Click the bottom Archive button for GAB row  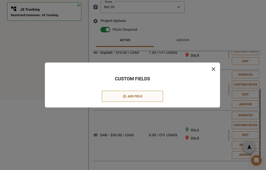(x=245, y=155)
